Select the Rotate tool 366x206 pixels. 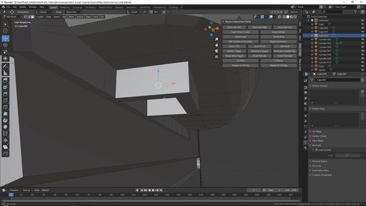tap(5, 45)
